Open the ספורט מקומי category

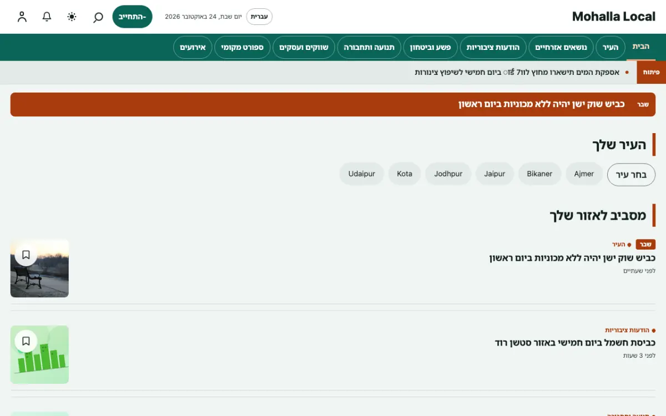(x=243, y=48)
